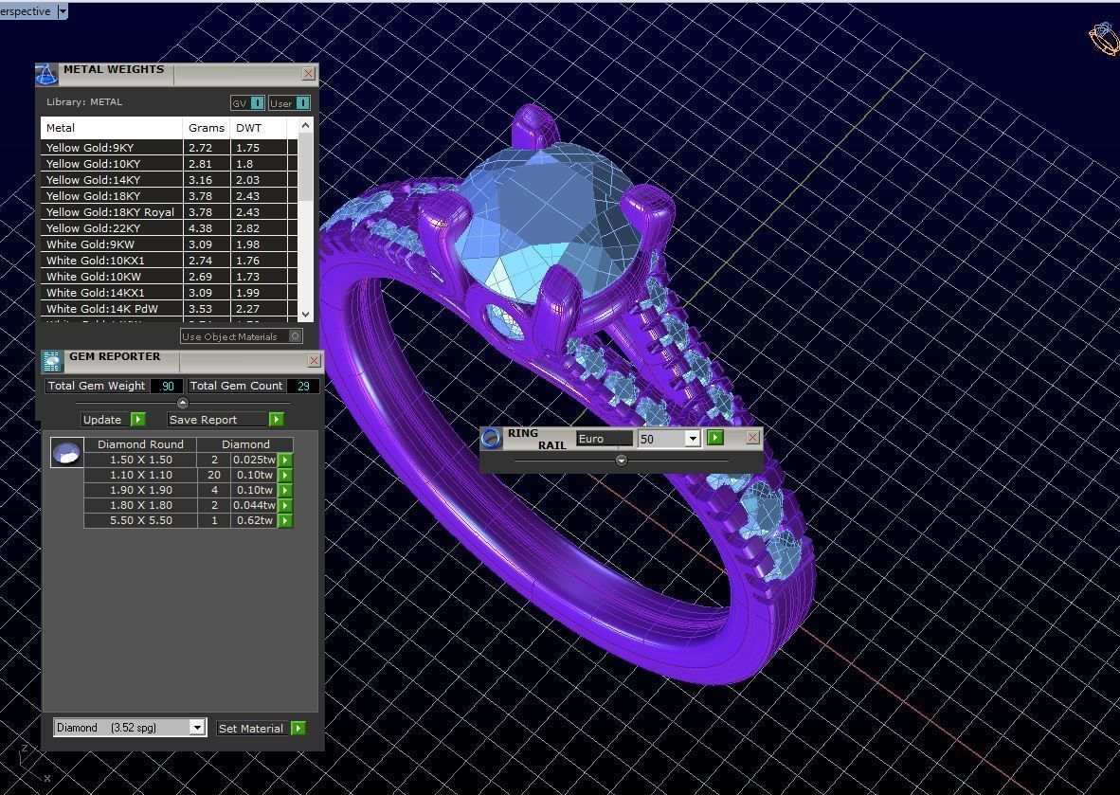Click green arrow in 1.90 X 1.90 row
This screenshot has width=1120, height=795.
285,490
